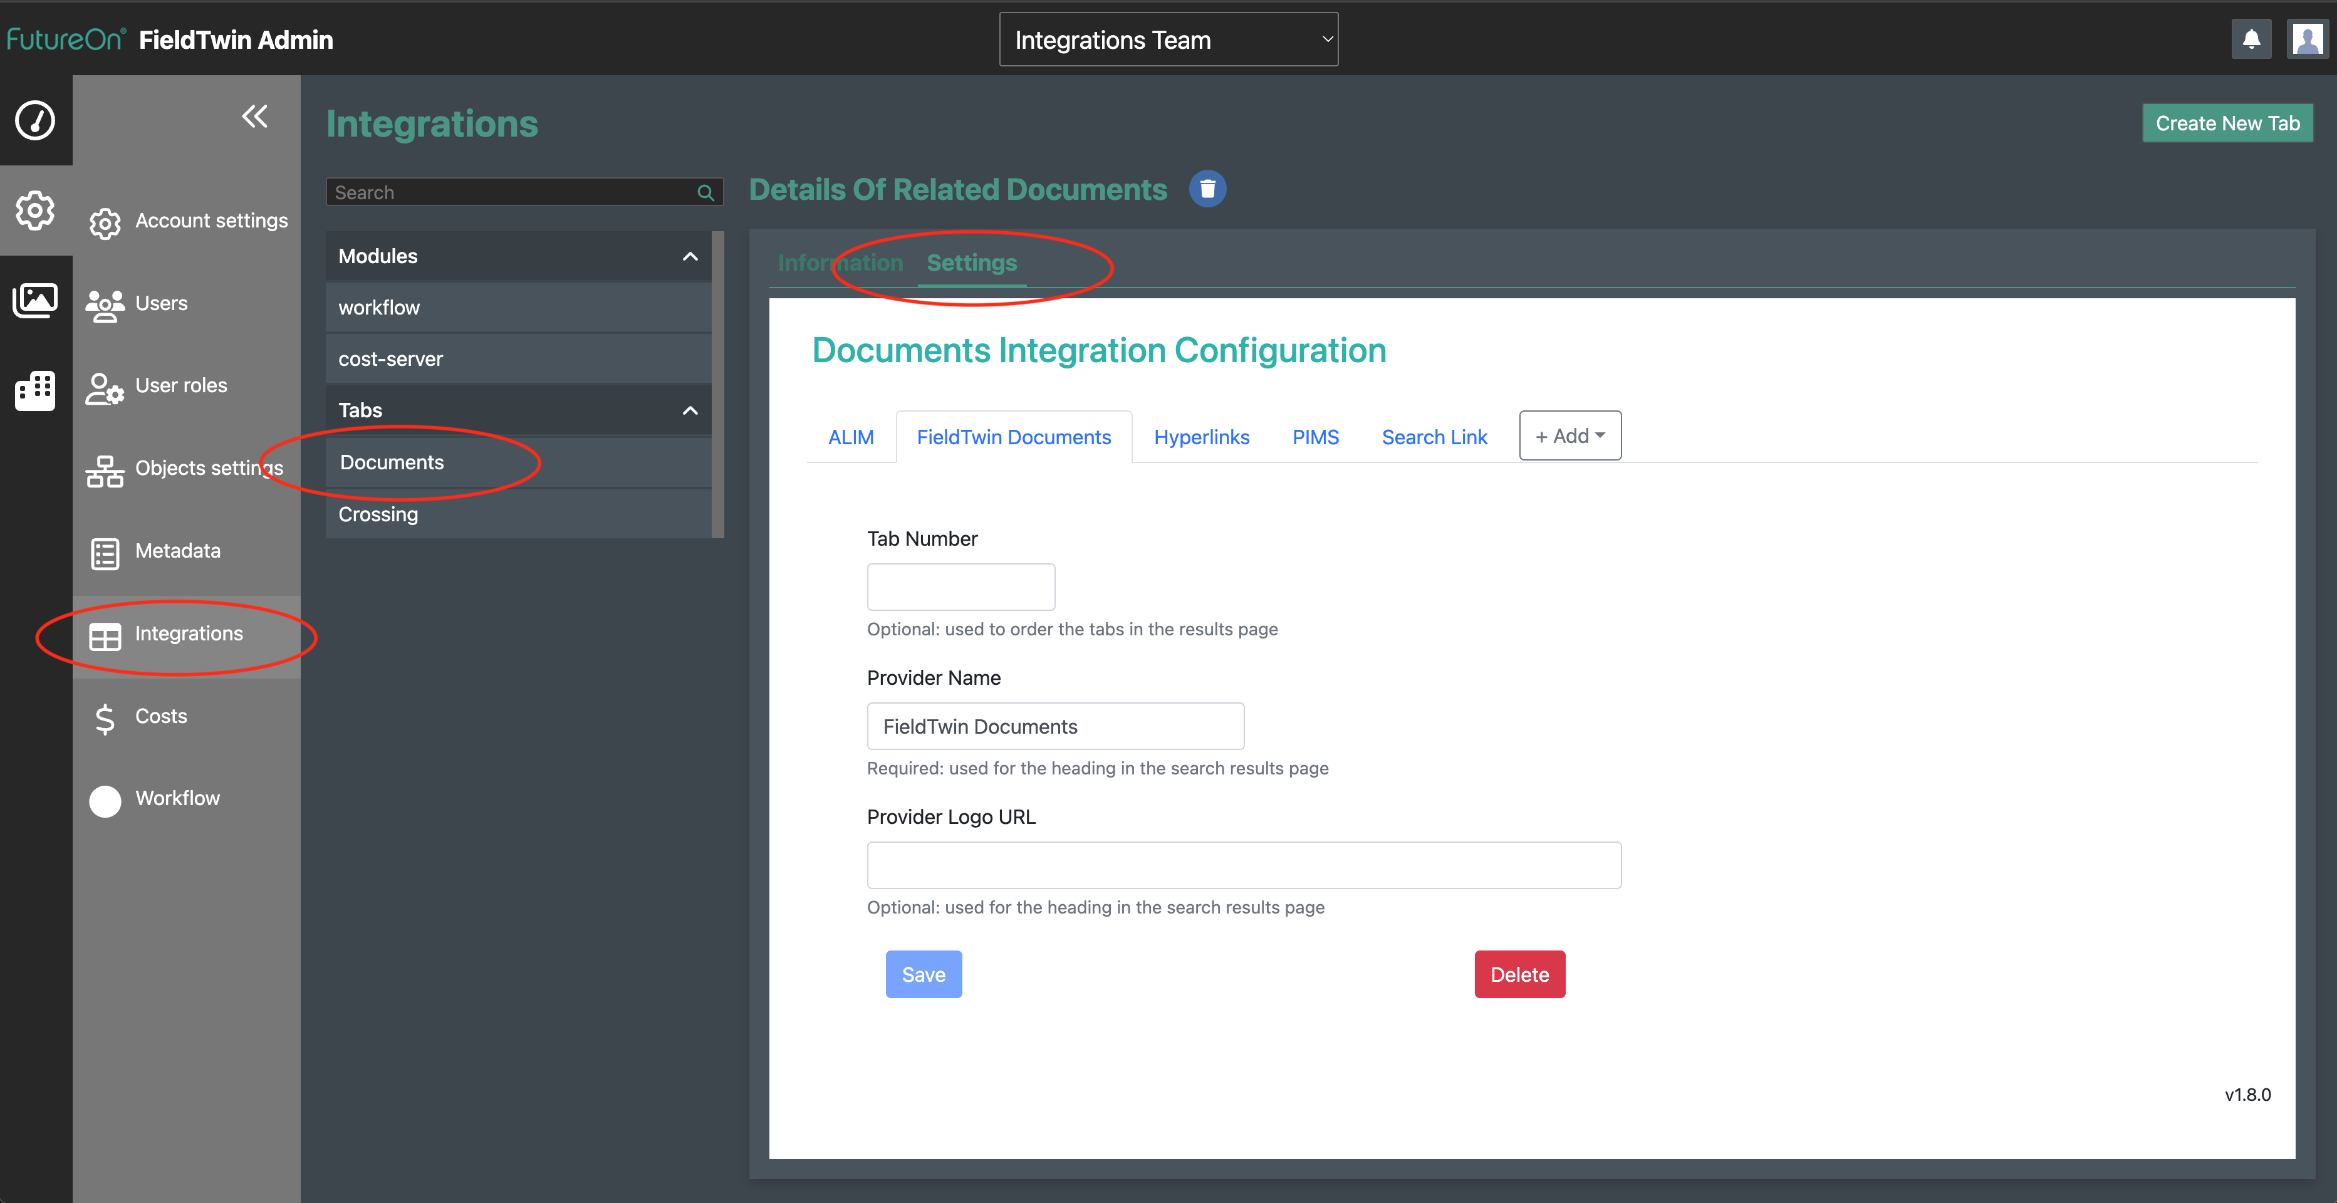Click the FutureOn logo
This screenshot has height=1203, width=2337.
tap(66, 39)
